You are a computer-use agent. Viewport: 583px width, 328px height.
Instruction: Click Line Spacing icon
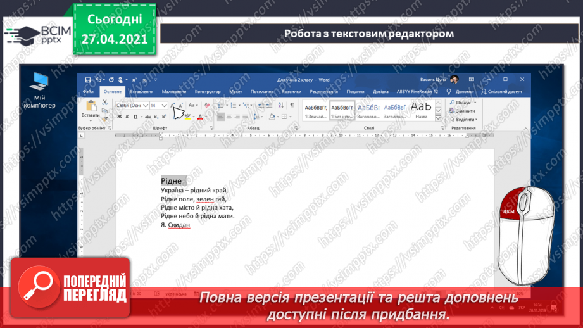point(256,117)
